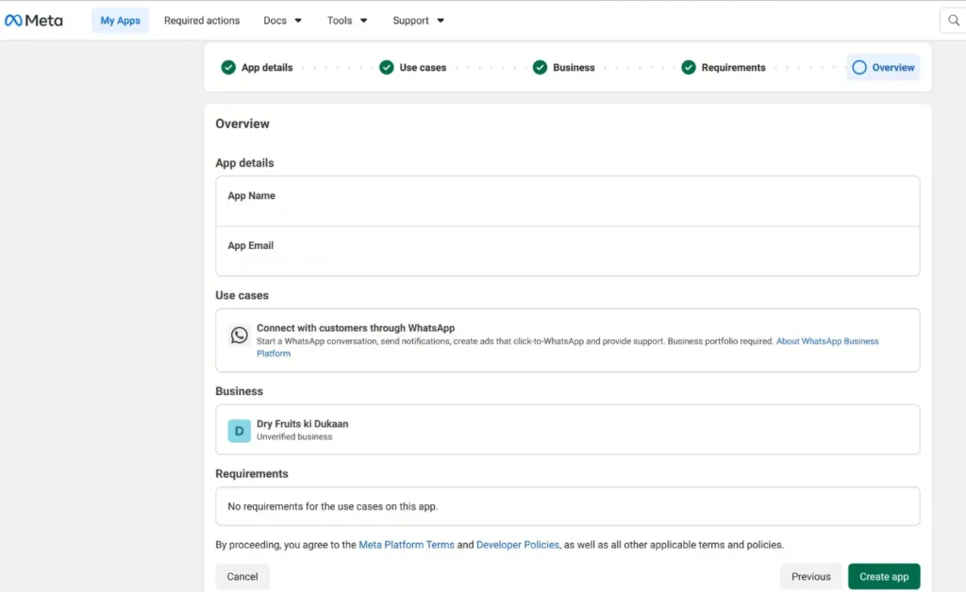Click the 'Business' section heading
Screen dimensions: 966x592
click(x=239, y=391)
